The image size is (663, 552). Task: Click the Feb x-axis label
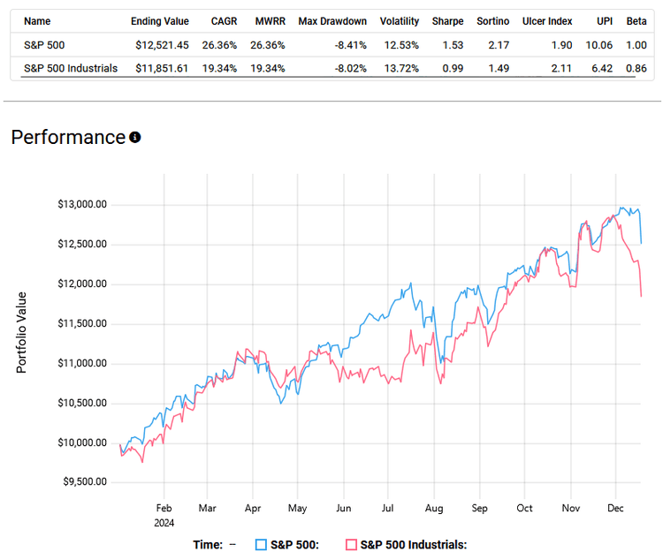pyautogui.click(x=164, y=508)
